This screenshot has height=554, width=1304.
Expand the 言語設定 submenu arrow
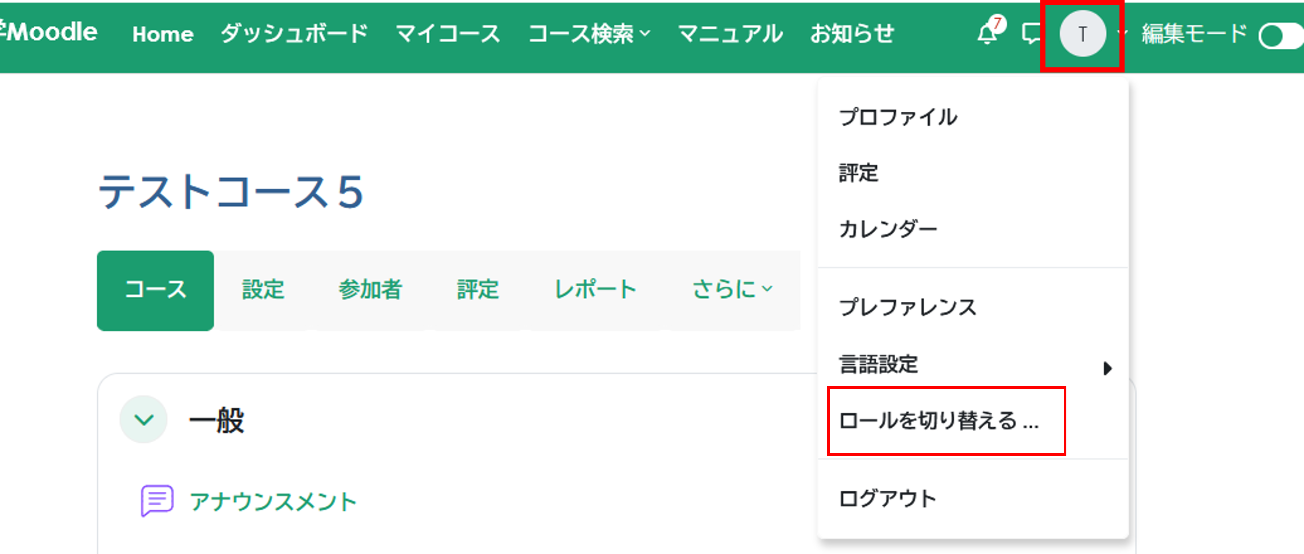pos(1107,368)
